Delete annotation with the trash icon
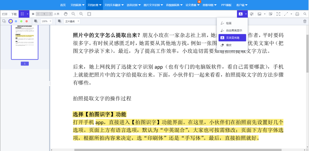This screenshot has height=151, width=309. point(305,21)
